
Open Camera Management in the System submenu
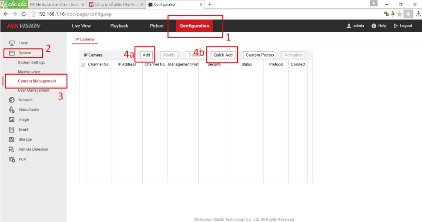pyautogui.click(x=37, y=81)
